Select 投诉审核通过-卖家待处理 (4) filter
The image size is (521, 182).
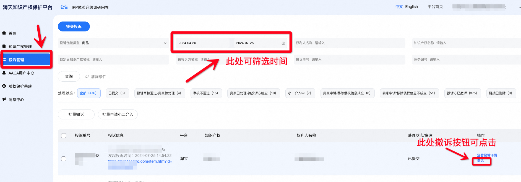(x=160, y=93)
